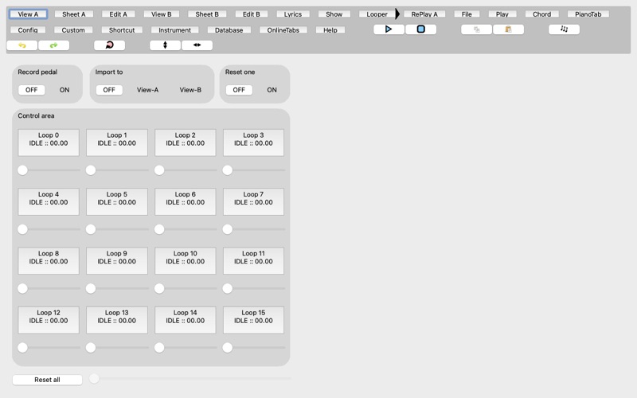The height and width of the screenshot is (398, 637).
Task: Set Import to View-A
Action: (x=147, y=90)
